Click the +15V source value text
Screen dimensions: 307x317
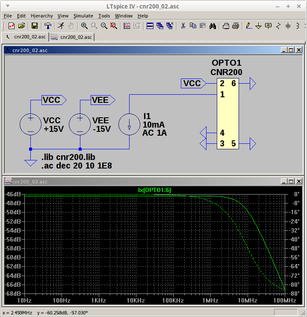tap(54, 129)
